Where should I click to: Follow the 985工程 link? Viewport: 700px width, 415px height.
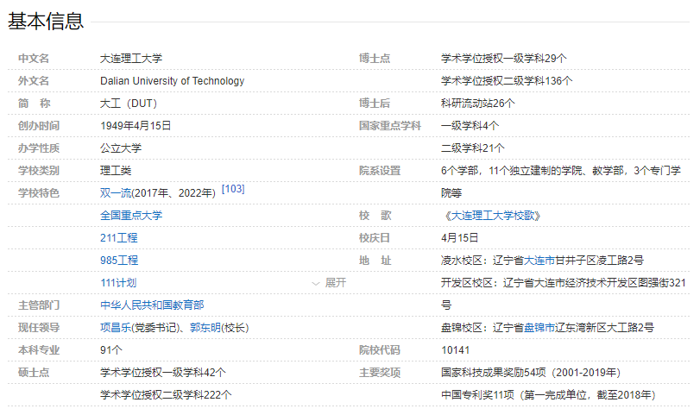coord(119,260)
